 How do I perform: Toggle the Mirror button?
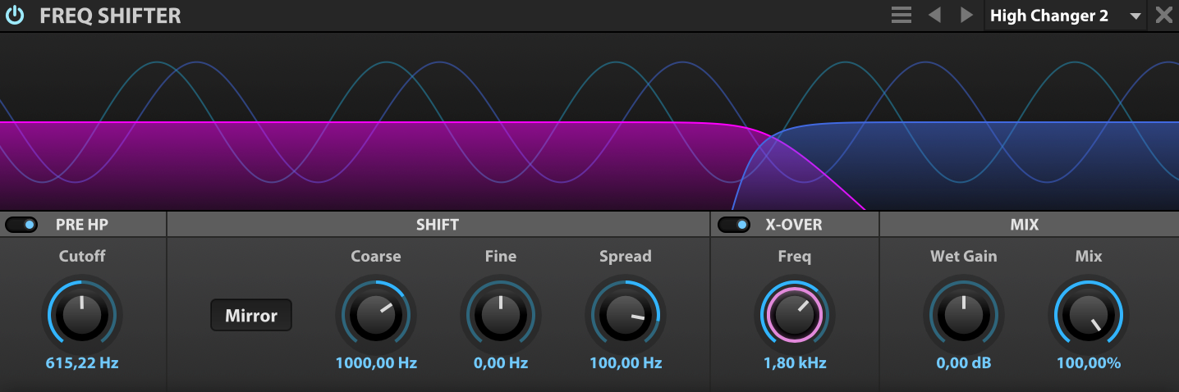[251, 315]
